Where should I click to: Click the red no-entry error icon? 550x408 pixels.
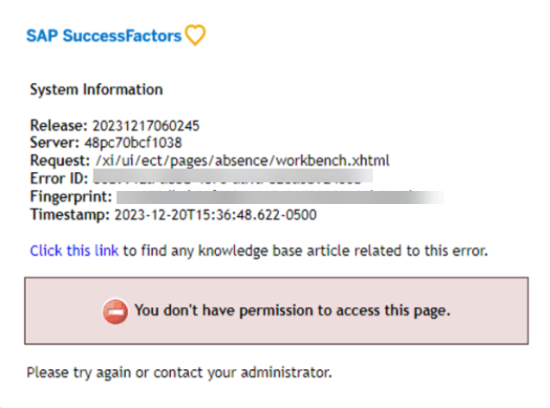point(115,311)
